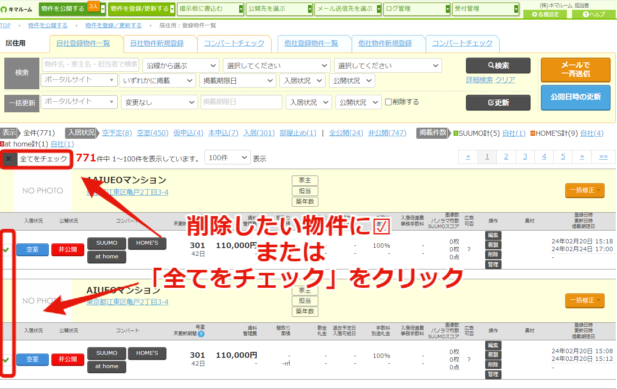Tick the 削除する checkbox
The width and height of the screenshot is (617, 389).
(x=389, y=102)
